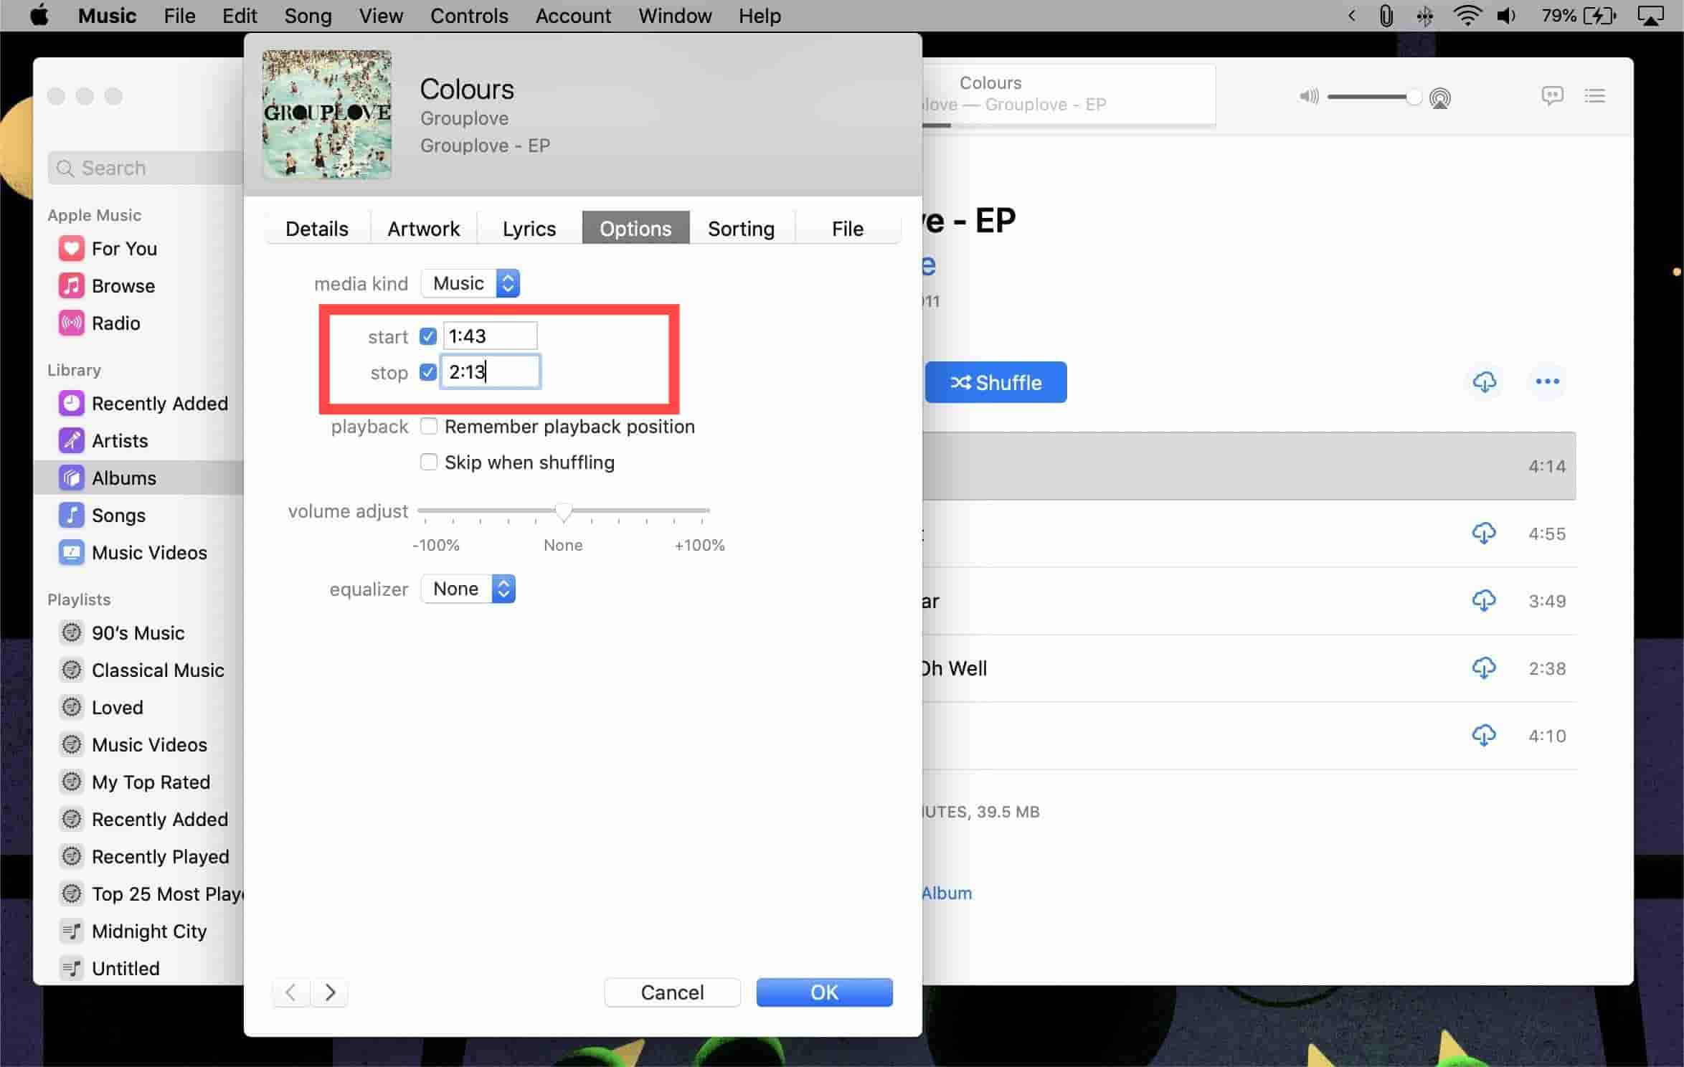Toggle the start time checkbox

427,335
